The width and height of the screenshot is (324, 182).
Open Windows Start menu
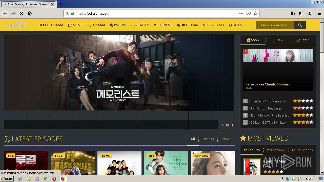pos(7,178)
